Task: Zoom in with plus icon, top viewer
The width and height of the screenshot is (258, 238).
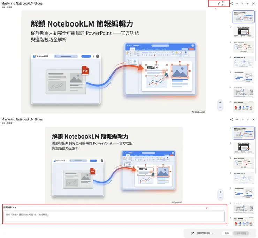Action: click(x=220, y=102)
